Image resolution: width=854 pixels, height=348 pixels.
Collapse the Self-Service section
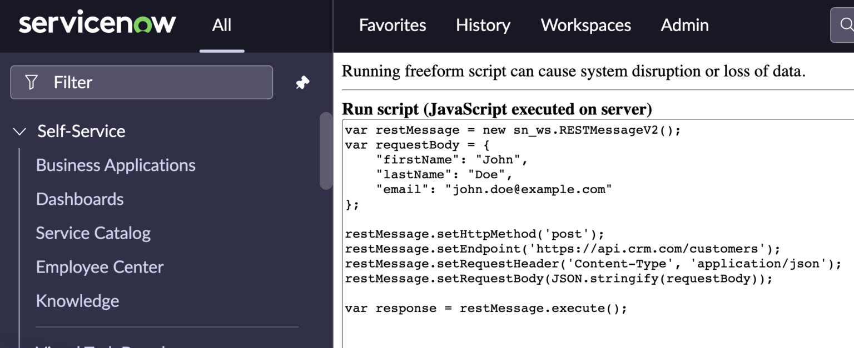(19, 131)
